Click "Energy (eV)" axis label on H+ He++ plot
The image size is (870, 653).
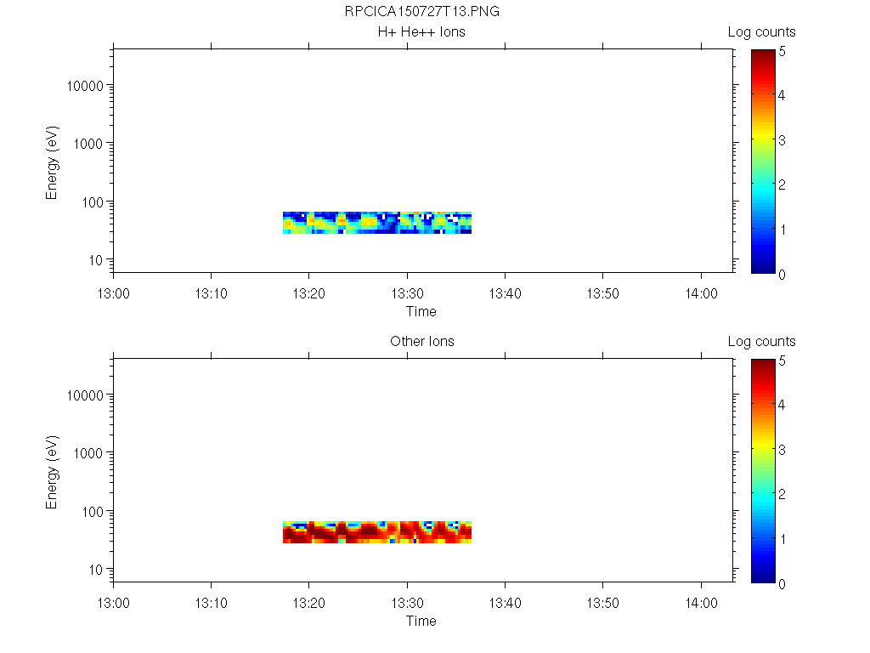52,162
